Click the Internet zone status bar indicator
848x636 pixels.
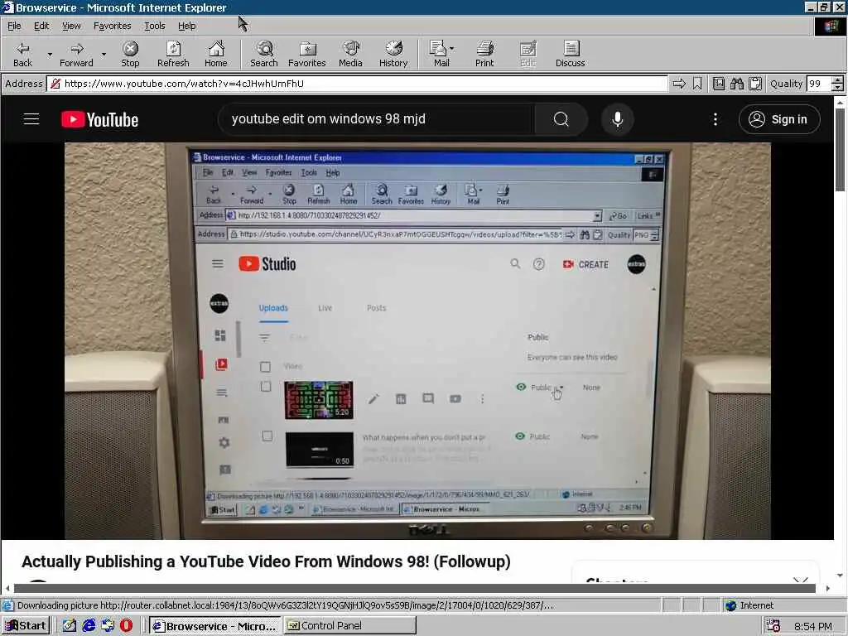(x=749, y=605)
